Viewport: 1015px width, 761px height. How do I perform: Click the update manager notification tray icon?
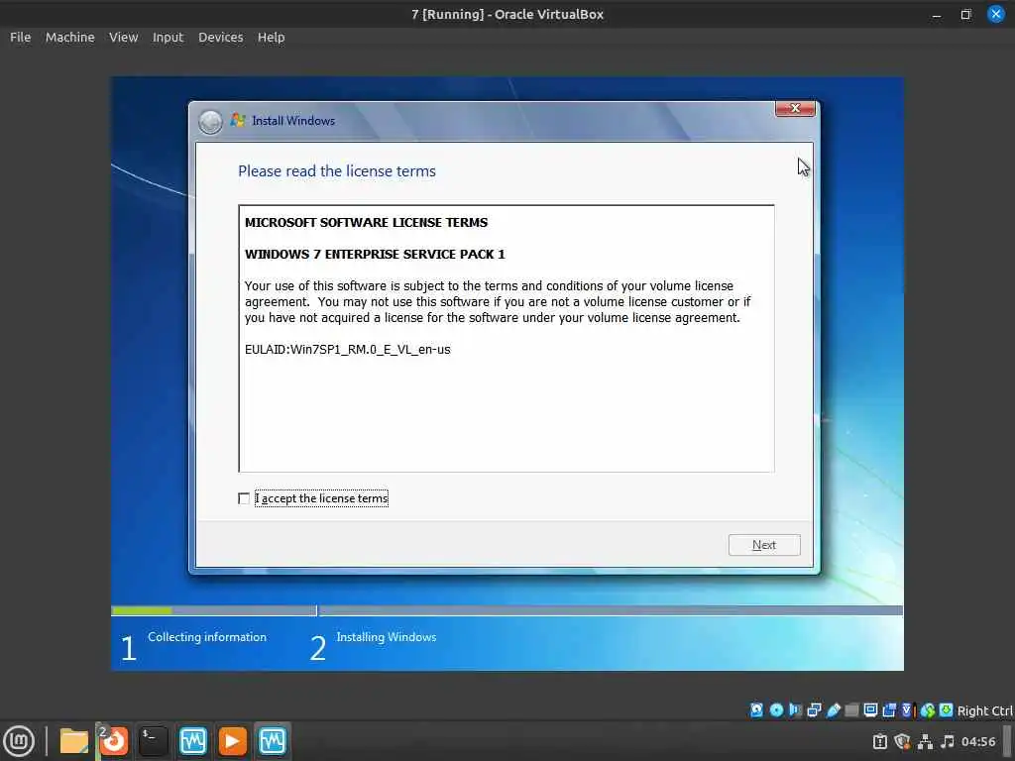coord(880,741)
